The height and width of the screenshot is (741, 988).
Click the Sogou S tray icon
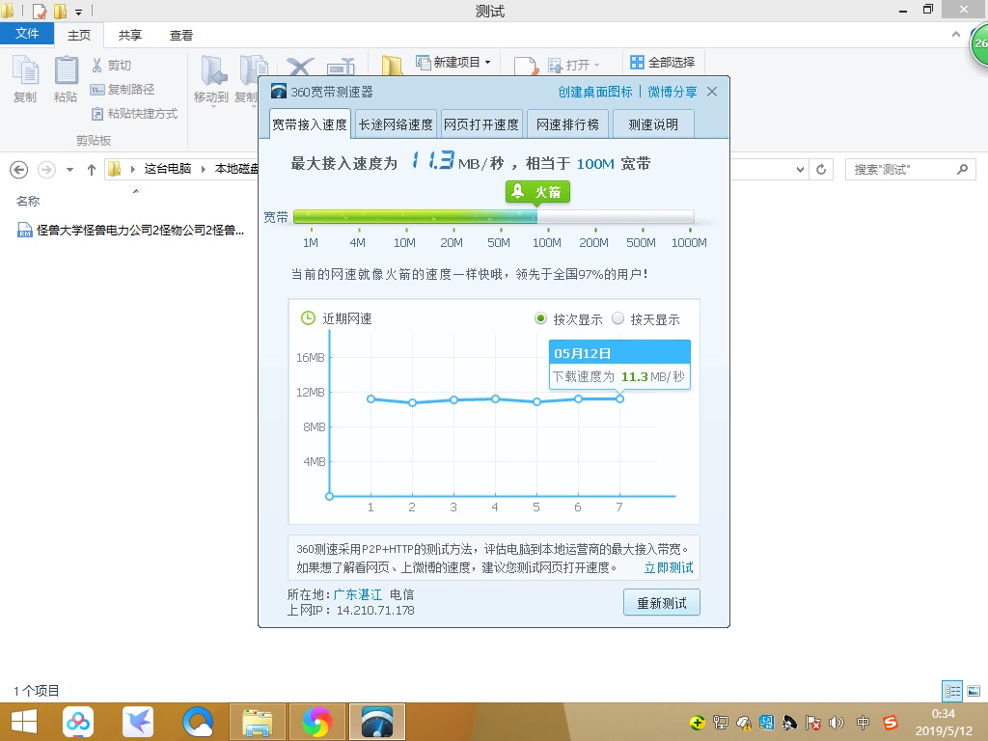point(890,722)
